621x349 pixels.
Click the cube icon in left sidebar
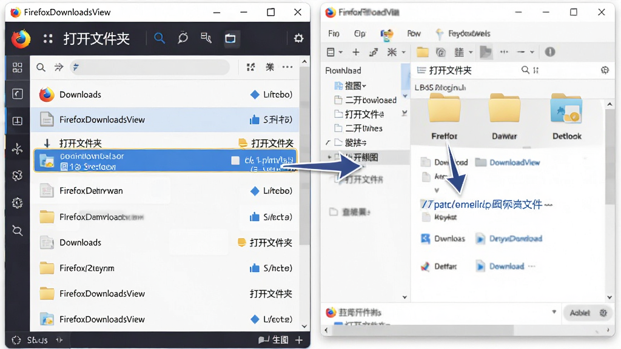[x=18, y=175]
